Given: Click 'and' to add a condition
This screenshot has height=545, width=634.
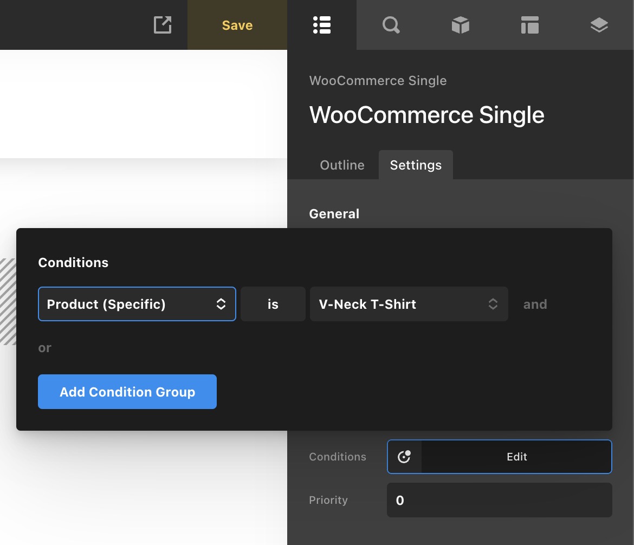Looking at the screenshot, I should click(x=535, y=304).
